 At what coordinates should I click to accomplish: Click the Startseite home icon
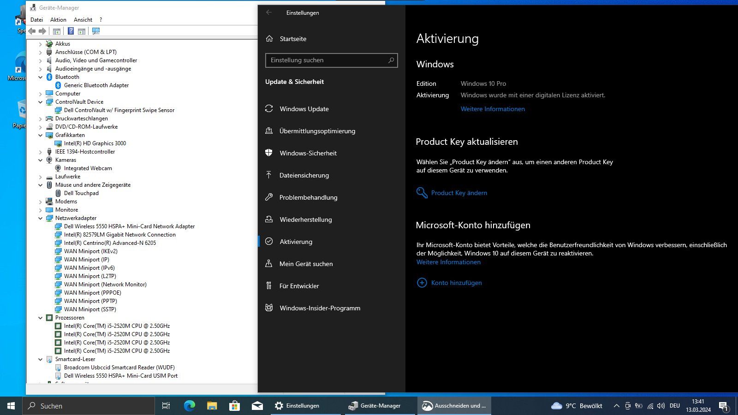[x=269, y=39]
